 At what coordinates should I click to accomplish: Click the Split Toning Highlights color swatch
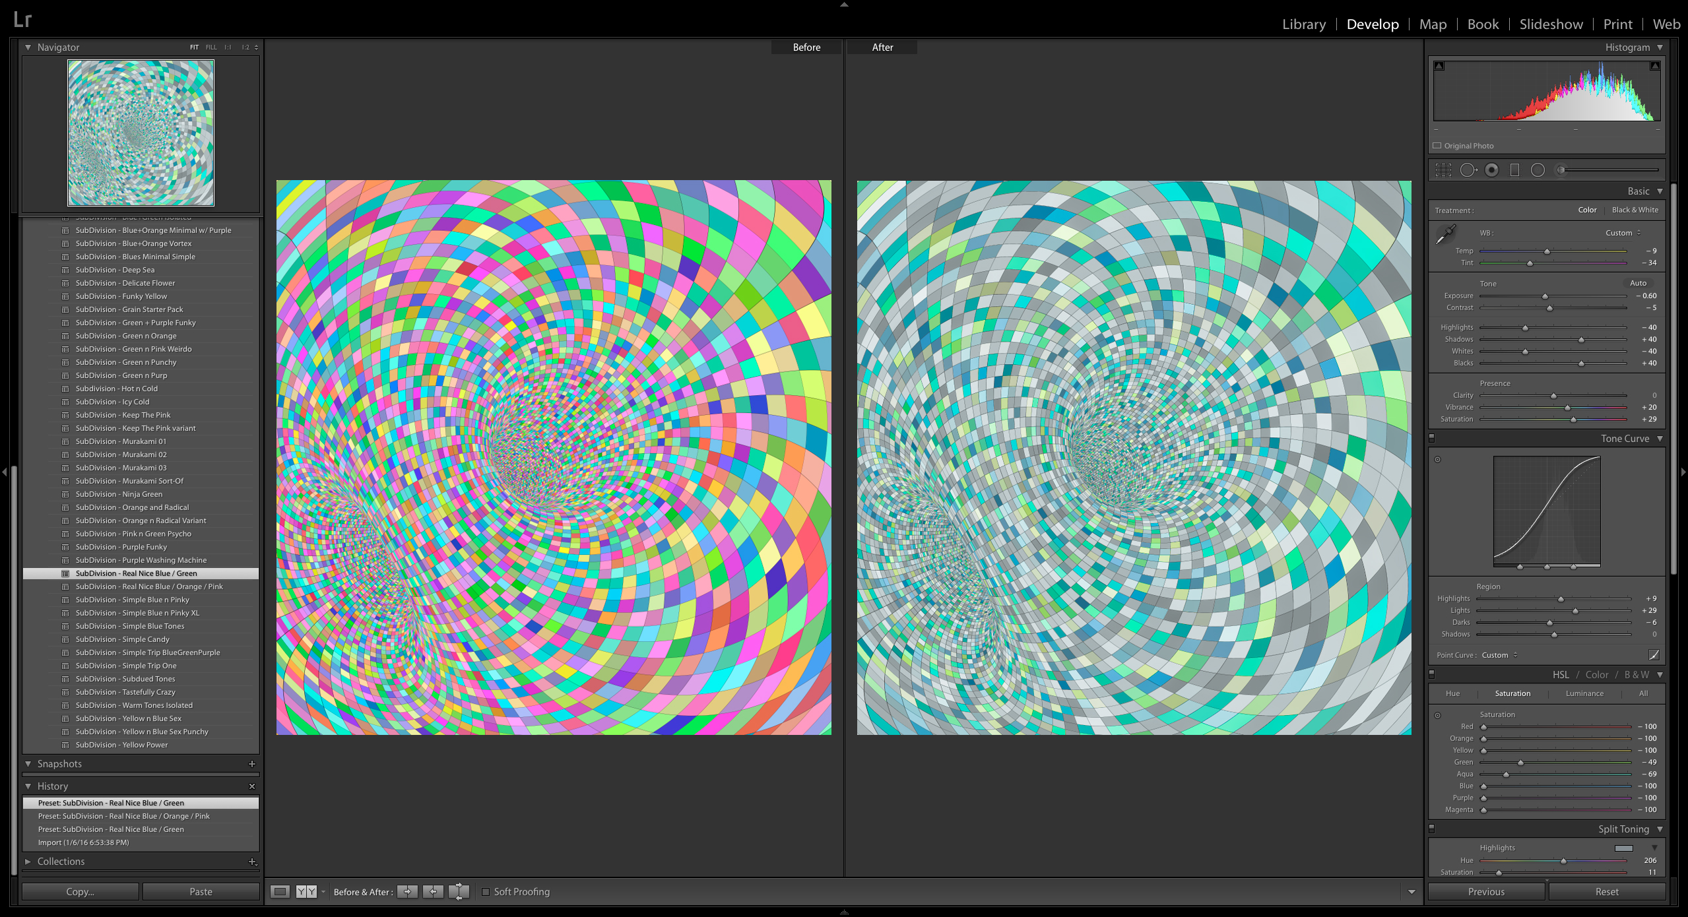(1623, 848)
